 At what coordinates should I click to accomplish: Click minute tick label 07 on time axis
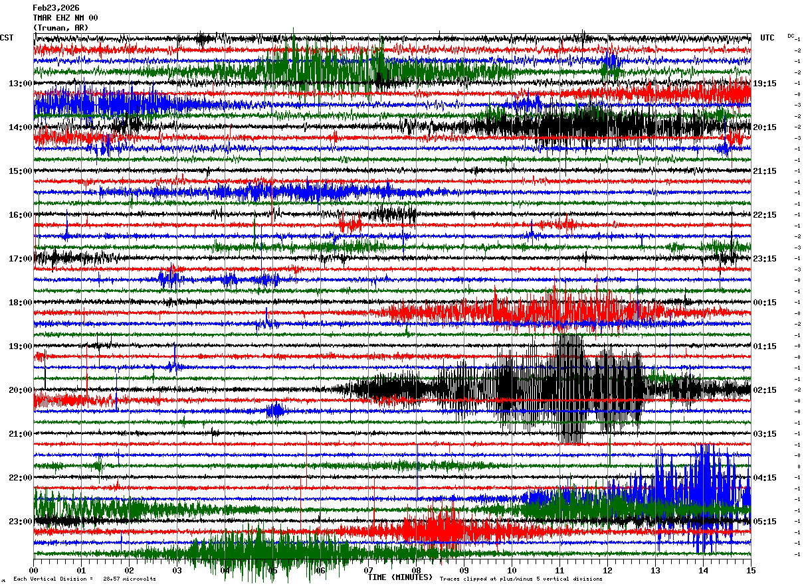[x=368, y=570]
